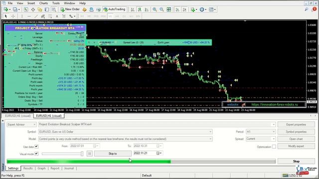This screenshot has width=319, height=179.
Task: Open the Data Window icon
Action: [33, 9]
